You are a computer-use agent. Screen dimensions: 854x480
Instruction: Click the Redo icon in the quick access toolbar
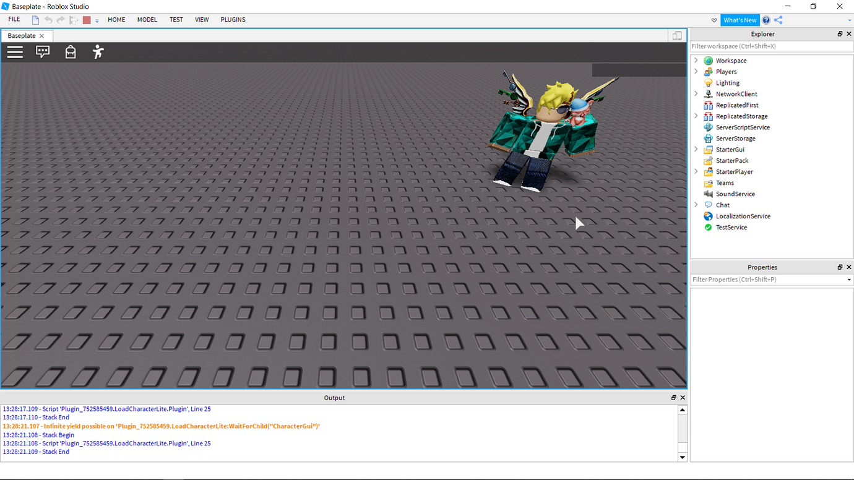(x=60, y=19)
